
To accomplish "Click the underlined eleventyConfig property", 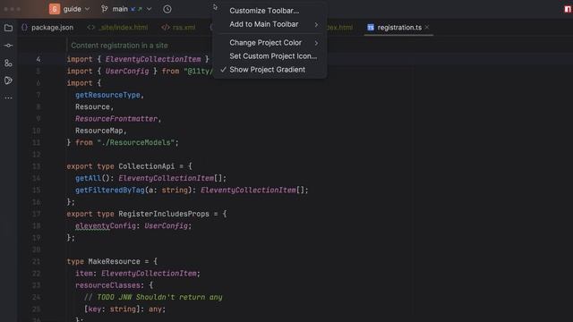I will [x=106, y=226].
